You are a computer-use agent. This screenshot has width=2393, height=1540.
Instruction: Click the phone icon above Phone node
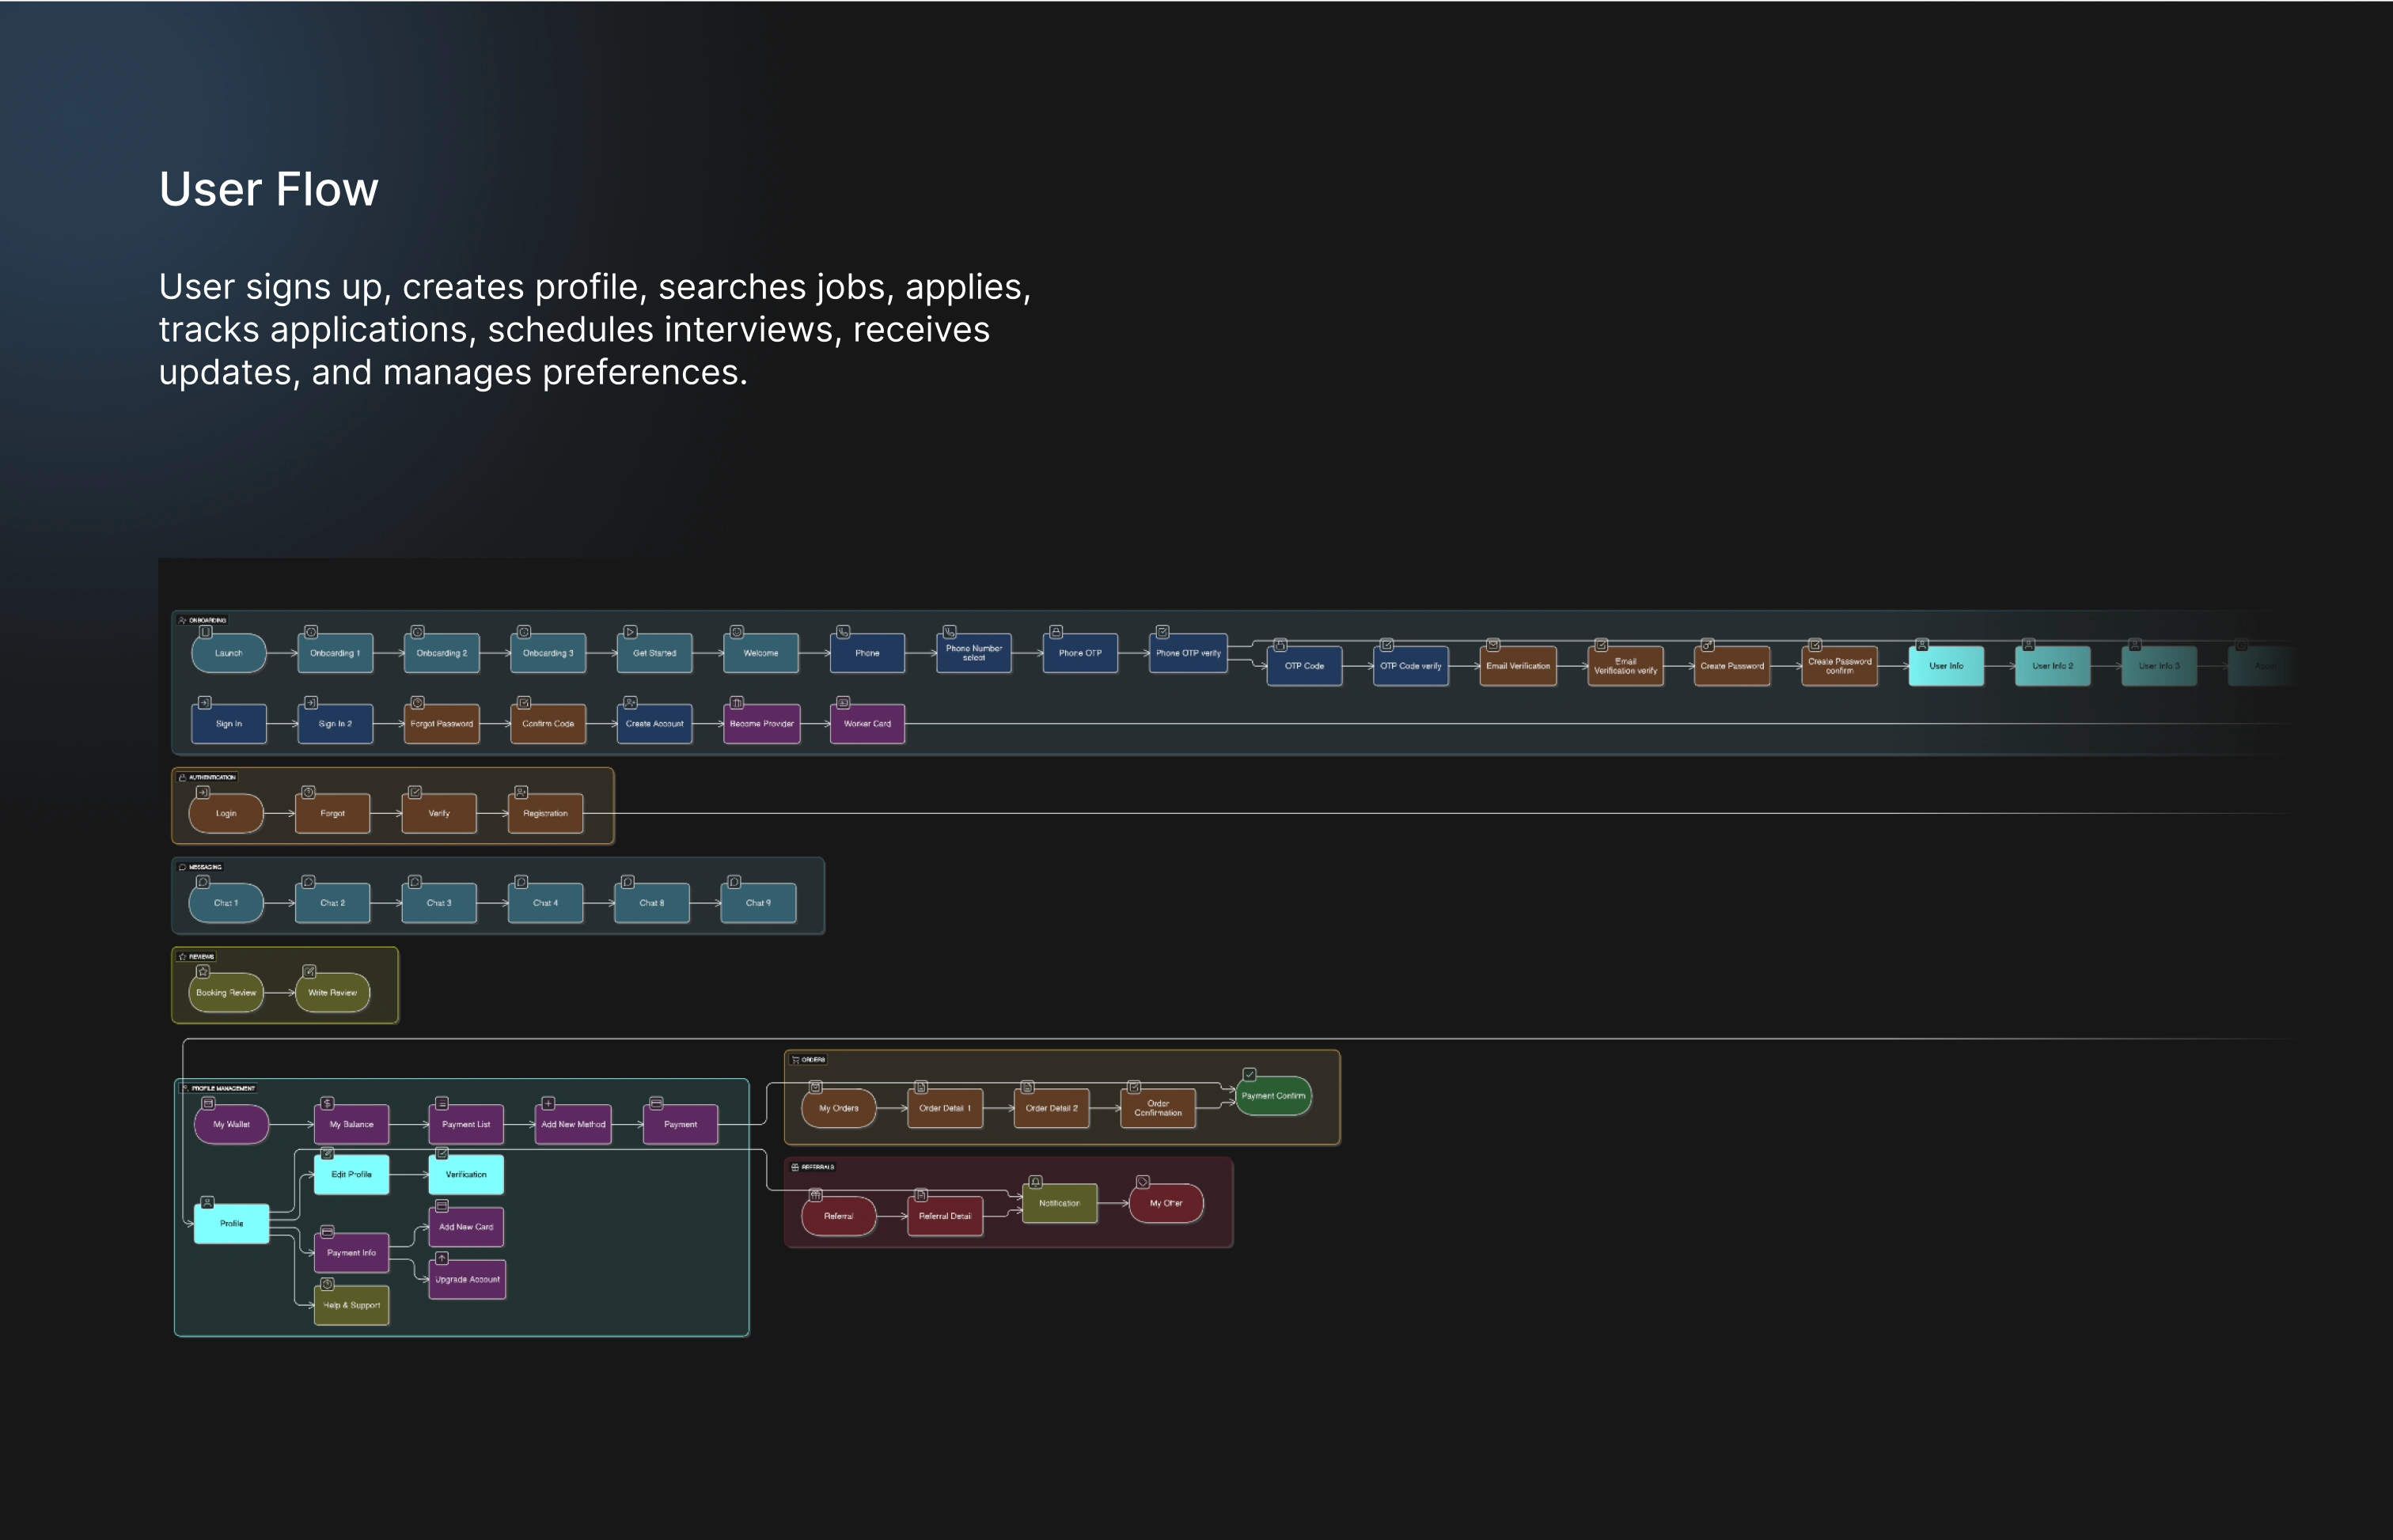click(x=844, y=632)
